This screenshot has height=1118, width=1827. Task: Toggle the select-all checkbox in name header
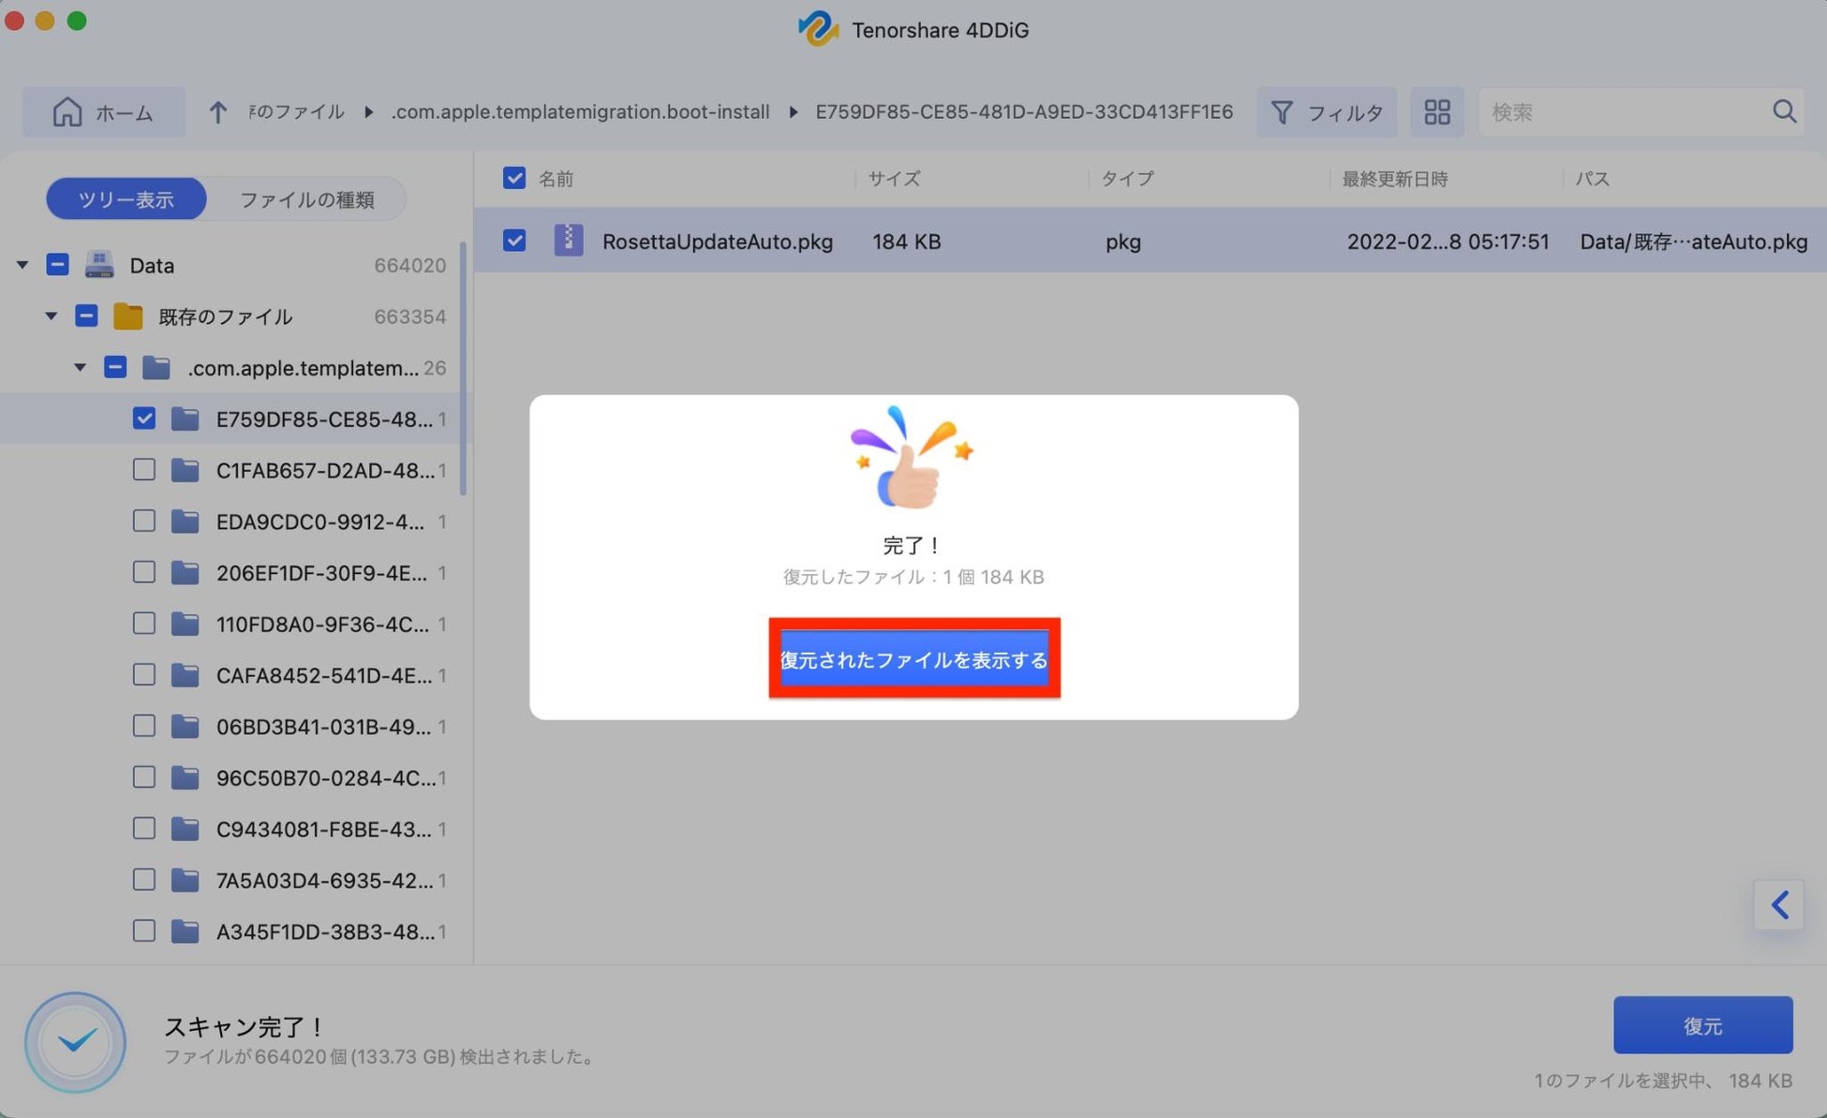pyautogui.click(x=514, y=178)
